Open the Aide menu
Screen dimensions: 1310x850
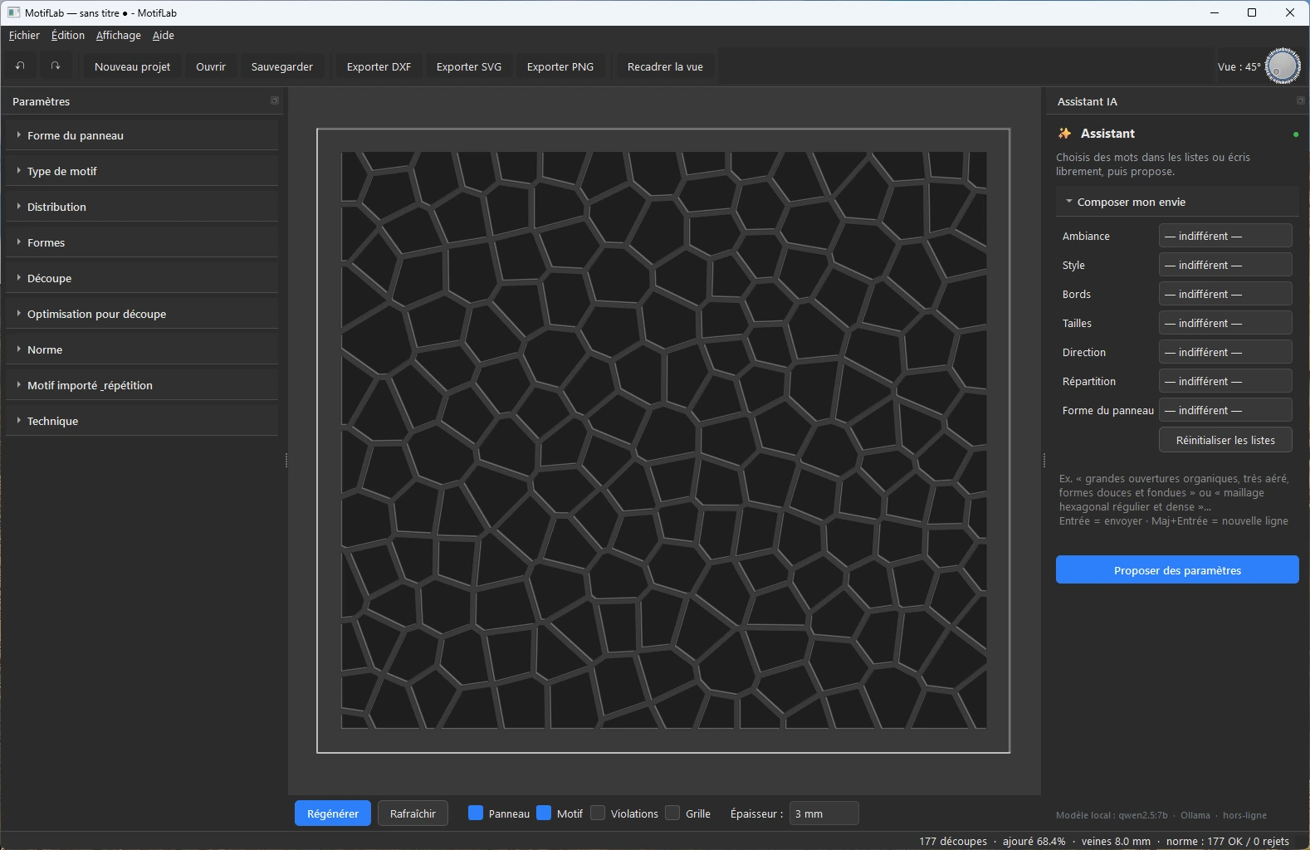[164, 35]
